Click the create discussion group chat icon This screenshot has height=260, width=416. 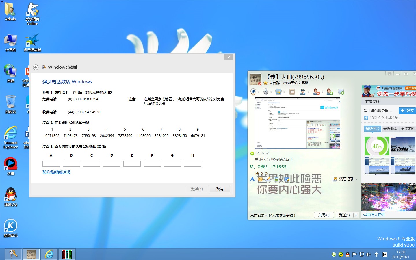341,92
